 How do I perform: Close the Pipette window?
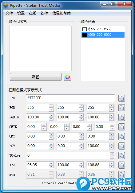point(124,4)
